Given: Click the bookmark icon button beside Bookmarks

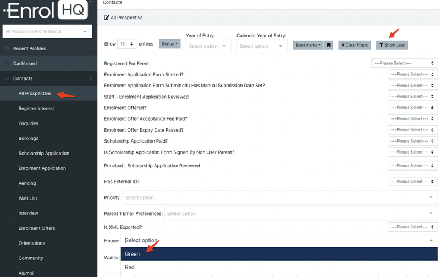Looking at the screenshot, I should [x=329, y=45].
